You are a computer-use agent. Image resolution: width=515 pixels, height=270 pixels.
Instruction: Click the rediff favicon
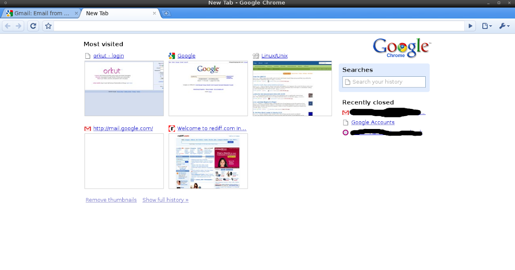(172, 128)
